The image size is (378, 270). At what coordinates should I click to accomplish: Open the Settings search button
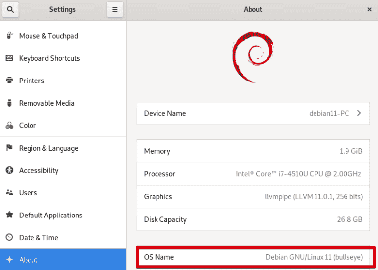click(10, 10)
